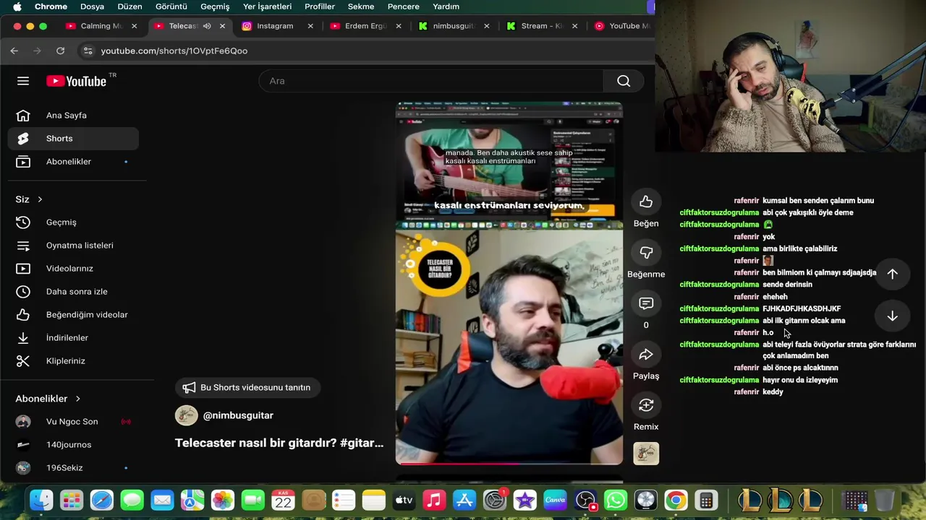The height and width of the screenshot is (520, 926).
Task: Open the Apple menu
Action: (17, 6)
